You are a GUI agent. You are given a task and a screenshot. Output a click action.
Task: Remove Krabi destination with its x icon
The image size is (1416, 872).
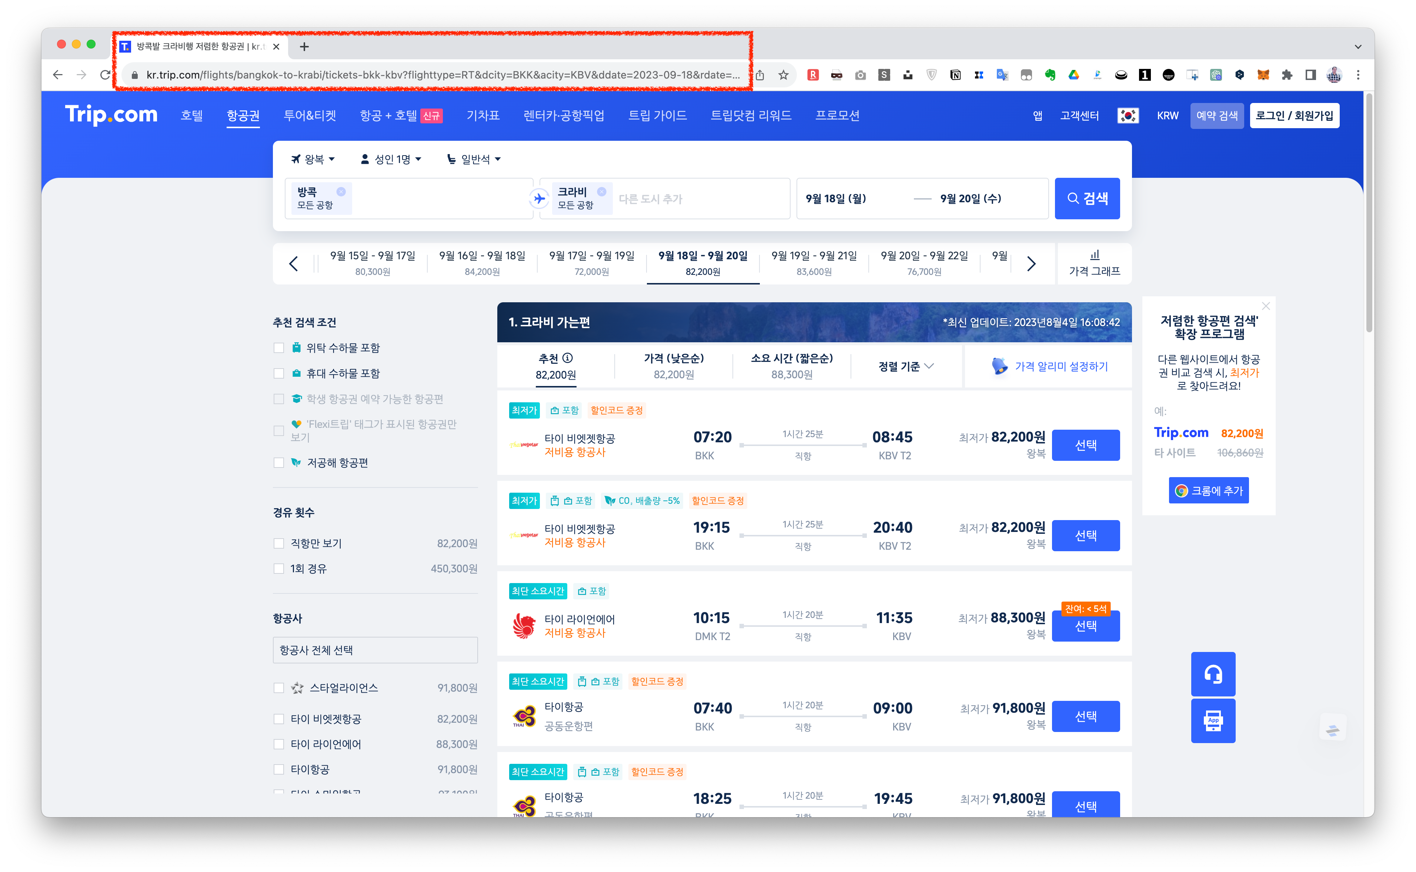click(602, 192)
